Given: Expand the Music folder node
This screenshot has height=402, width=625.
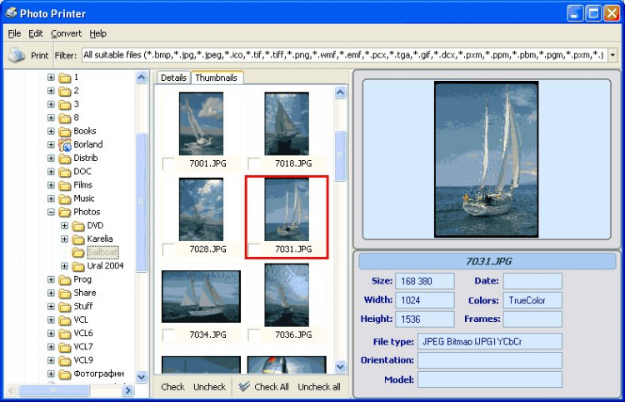Looking at the screenshot, I should pos(51,198).
